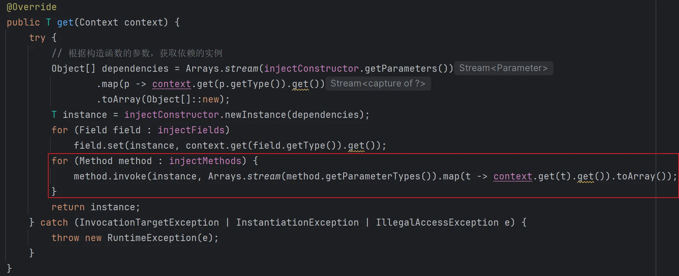Click the injectFields identifier
This screenshot has height=276, width=679.
pos(191,130)
